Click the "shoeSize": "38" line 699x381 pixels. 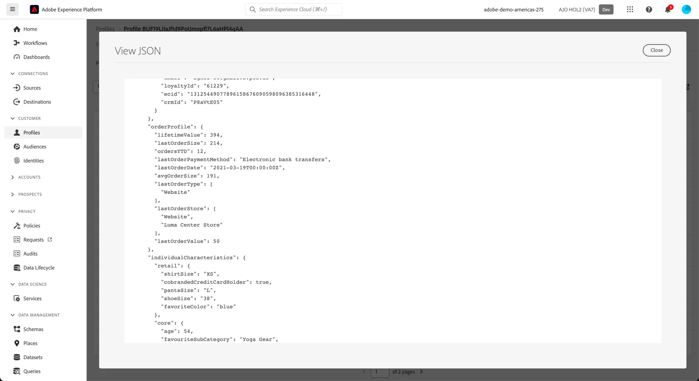[189, 298]
